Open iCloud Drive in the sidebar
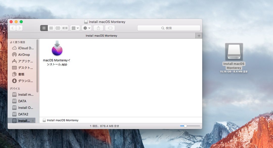Viewport: 273px width, 148px height. click(x=23, y=48)
